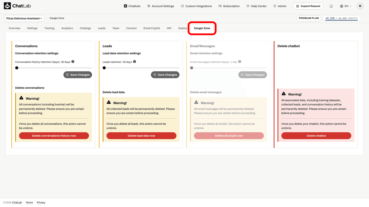The image size is (369, 207).
Task: Click the ChatLab footer link
Action: point(17,202)
